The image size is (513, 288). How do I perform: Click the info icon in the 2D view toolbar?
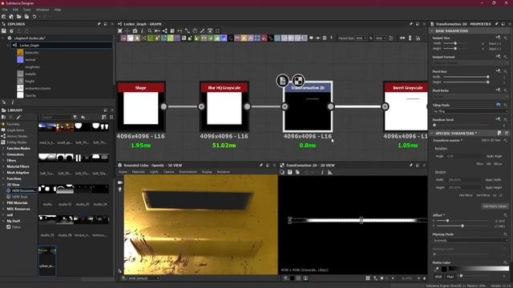322,172
